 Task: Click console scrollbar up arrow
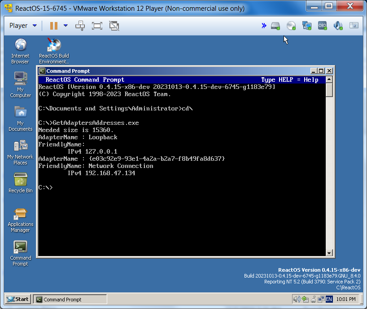pyautogui.click(x=329, y=79)
